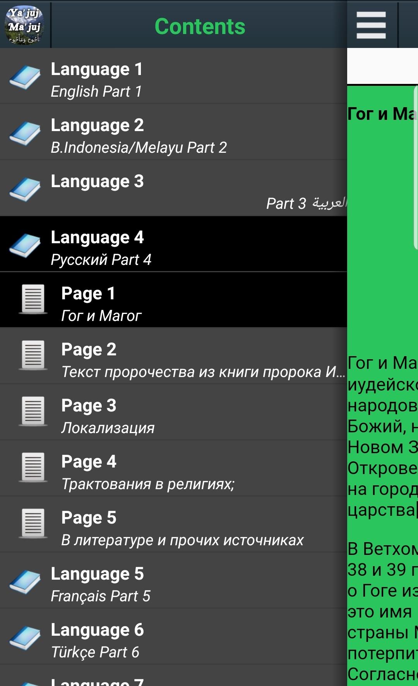Image resolution: width=418 pixels, height=686 pixels.
Task: Click the book icon for Language 6
Action: [25, 638]
